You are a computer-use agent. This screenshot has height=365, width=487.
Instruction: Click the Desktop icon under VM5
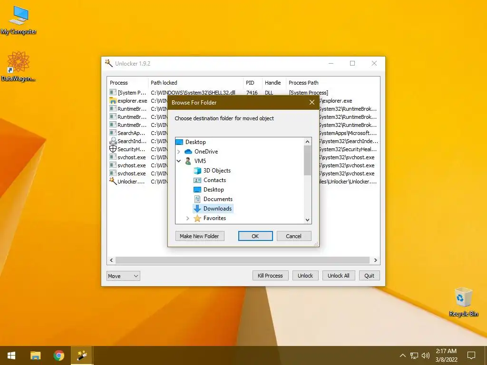(197, 190)
